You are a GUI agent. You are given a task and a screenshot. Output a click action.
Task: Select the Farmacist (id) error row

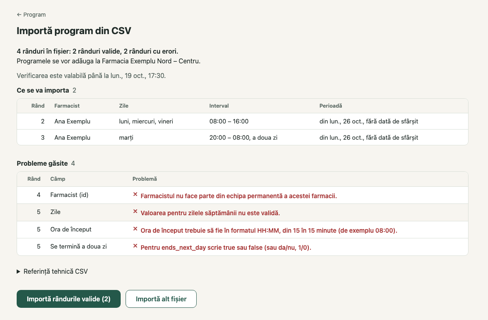[243, 195]
